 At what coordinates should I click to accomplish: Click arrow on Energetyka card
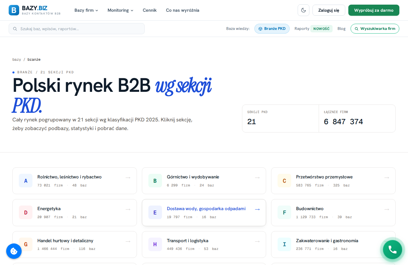click(x=128, y=209)
